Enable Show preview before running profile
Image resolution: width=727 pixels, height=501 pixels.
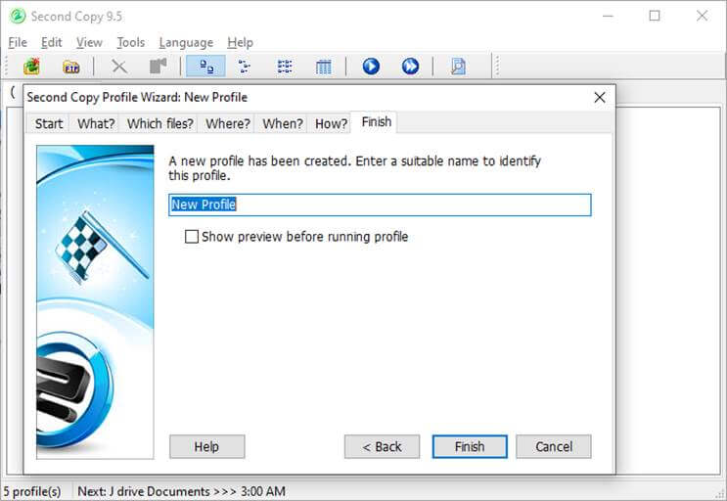point(192,237)
